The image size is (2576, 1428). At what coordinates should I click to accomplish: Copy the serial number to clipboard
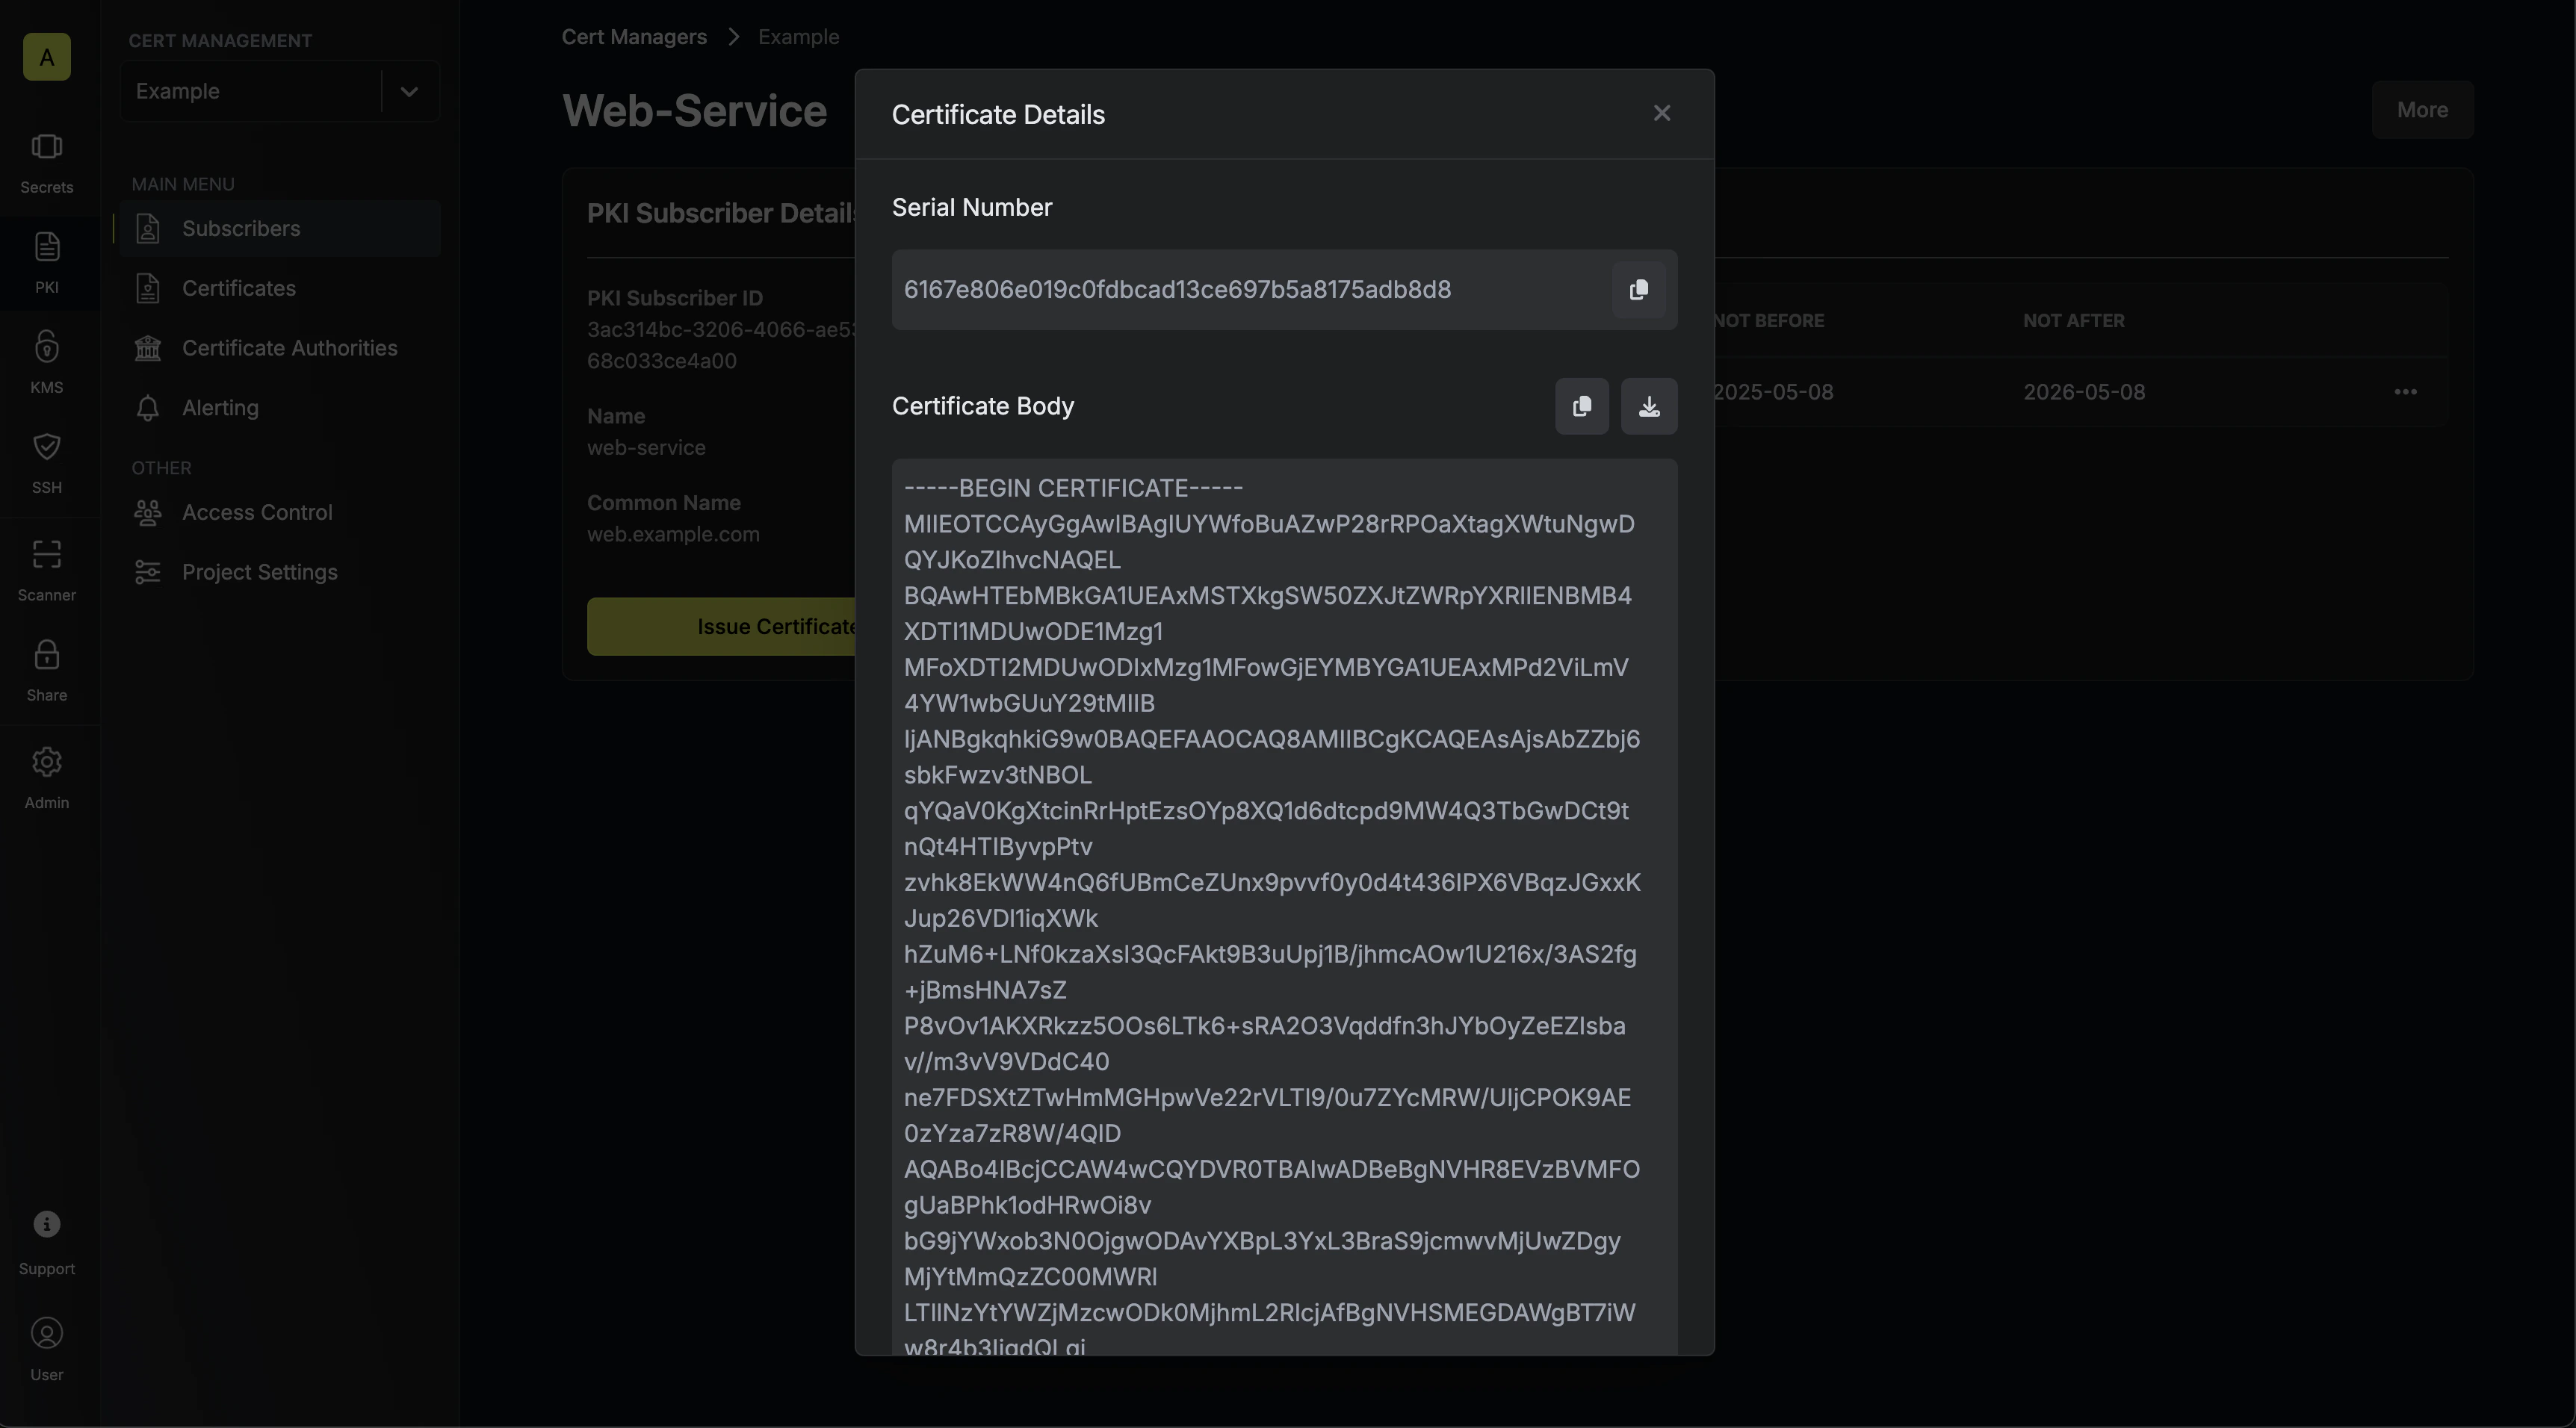point(1638,290)
